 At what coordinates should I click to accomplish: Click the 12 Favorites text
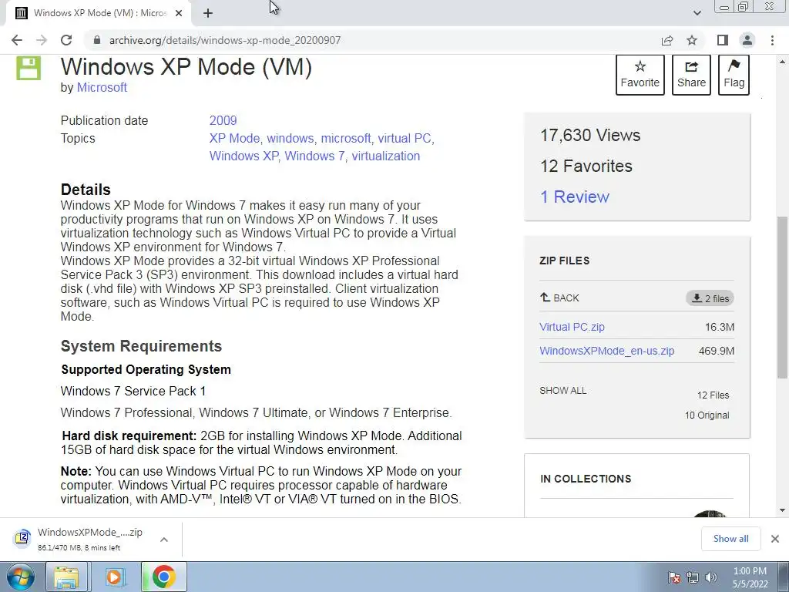[x=586, y=166]
